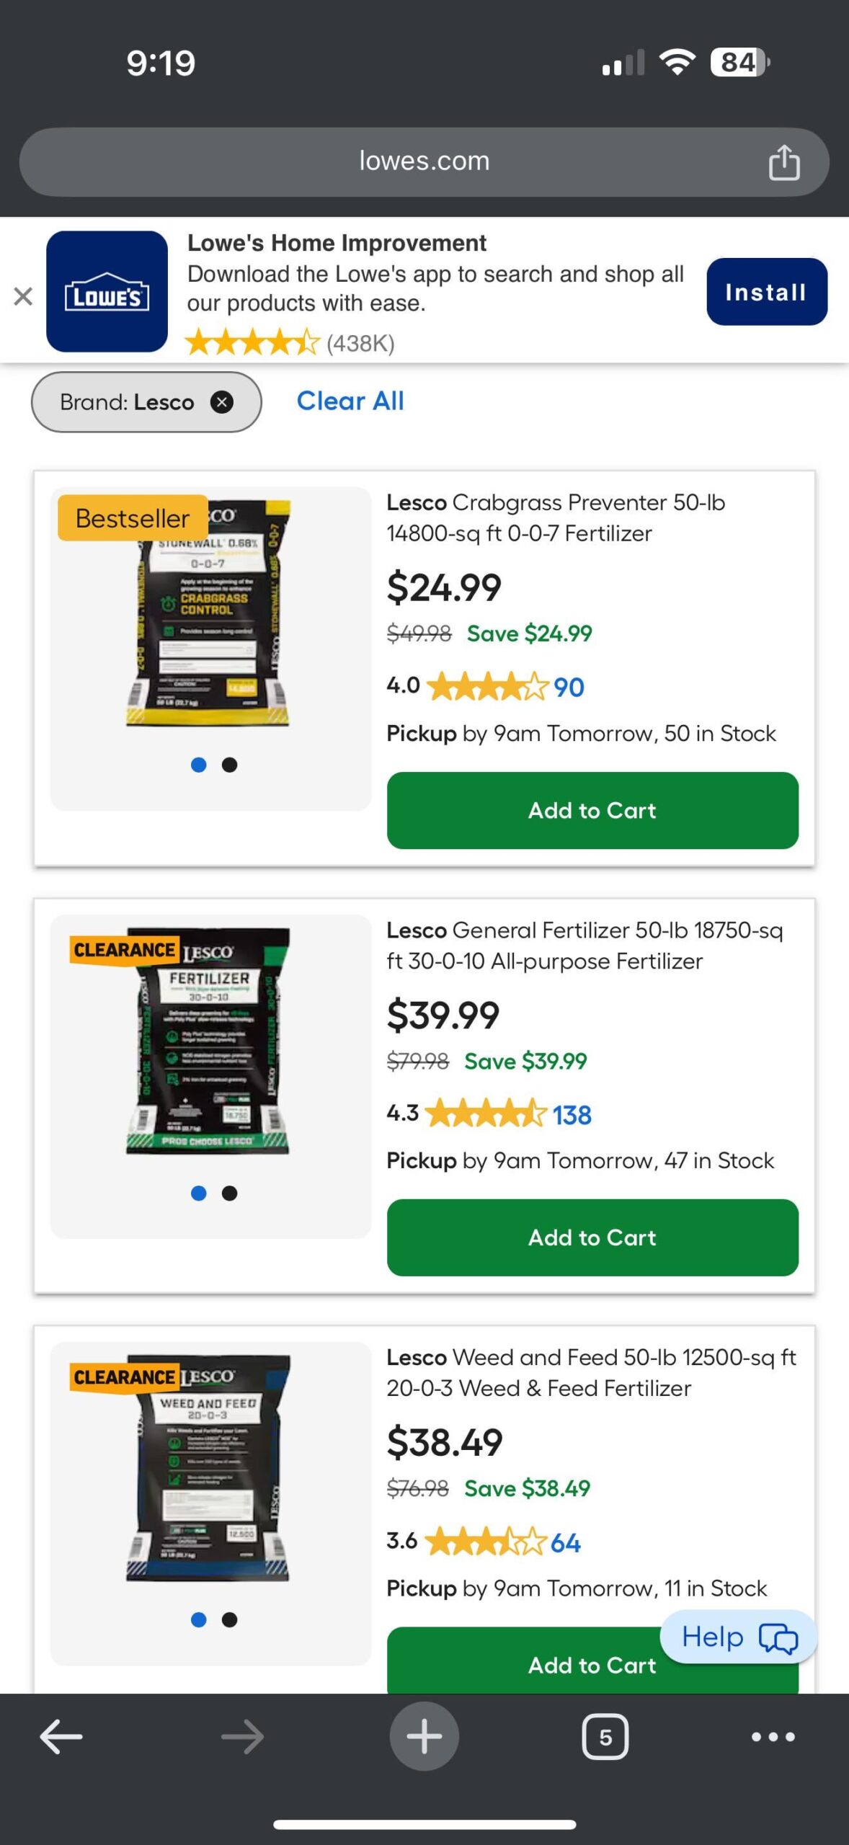The width and height of the screenshot is (849, 1845).
Task: Go back with the browser back arrow
Action: pyautogui.click(x=61, y=1737)
